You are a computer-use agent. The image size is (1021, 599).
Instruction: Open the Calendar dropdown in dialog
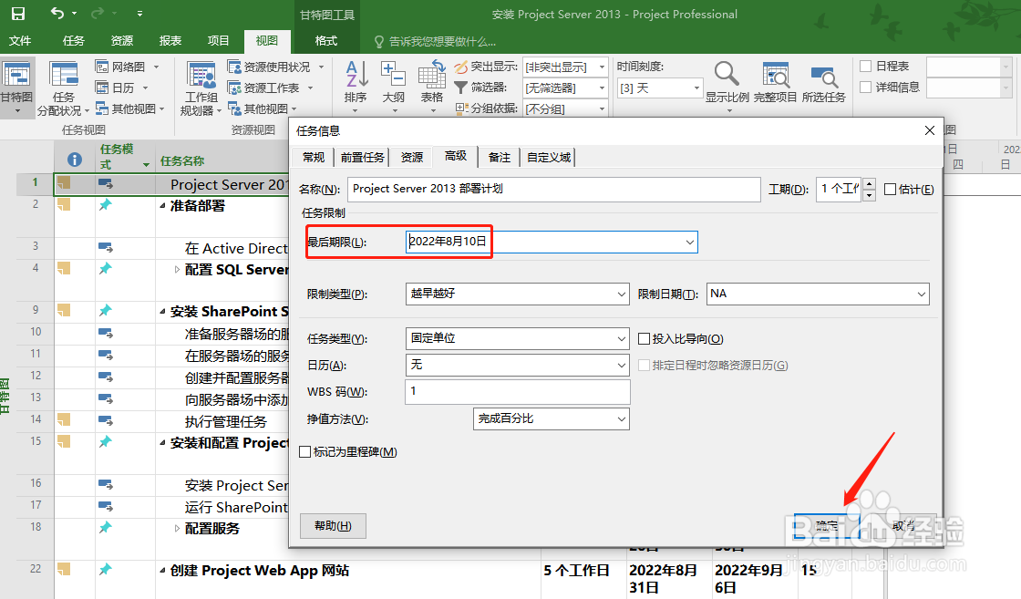click(621, 366)
